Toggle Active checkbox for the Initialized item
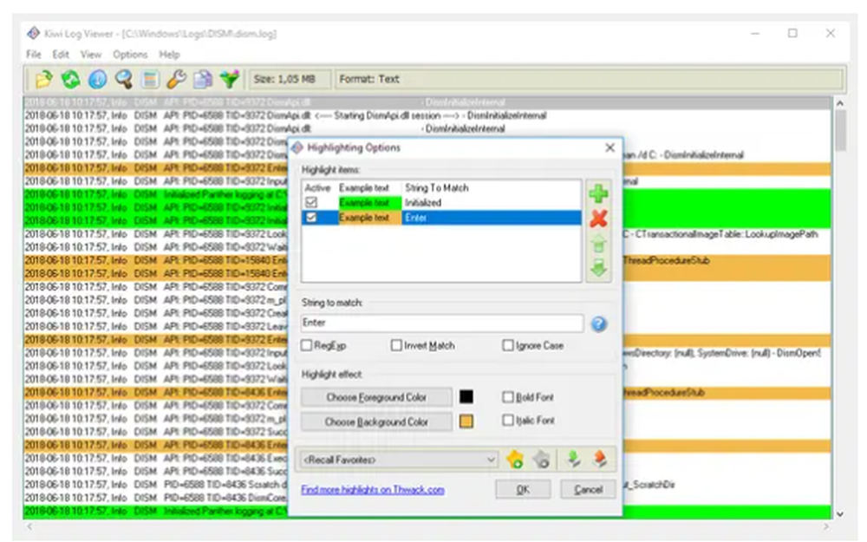Screen dimensions: 867x542 point(311,202)
